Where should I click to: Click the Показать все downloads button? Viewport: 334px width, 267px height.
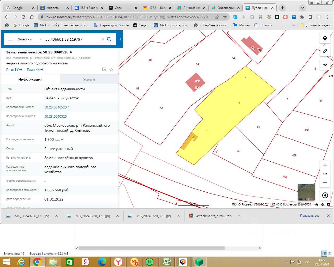[x=309, y=216]
